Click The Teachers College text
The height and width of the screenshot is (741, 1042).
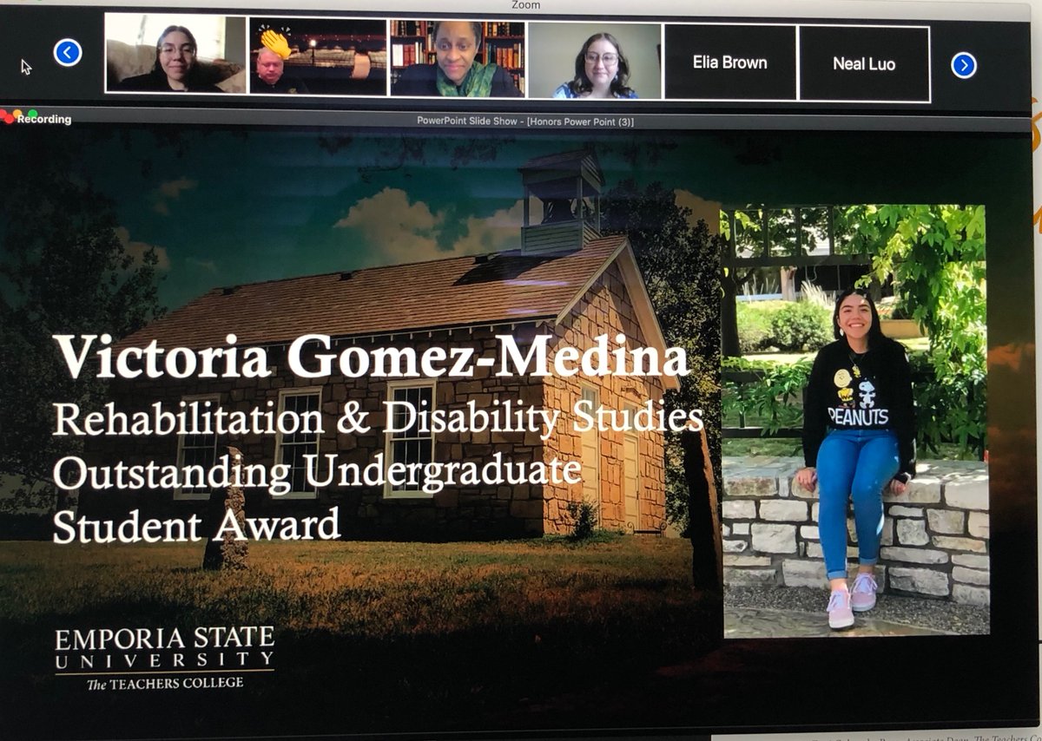click(x=165, y=683)
